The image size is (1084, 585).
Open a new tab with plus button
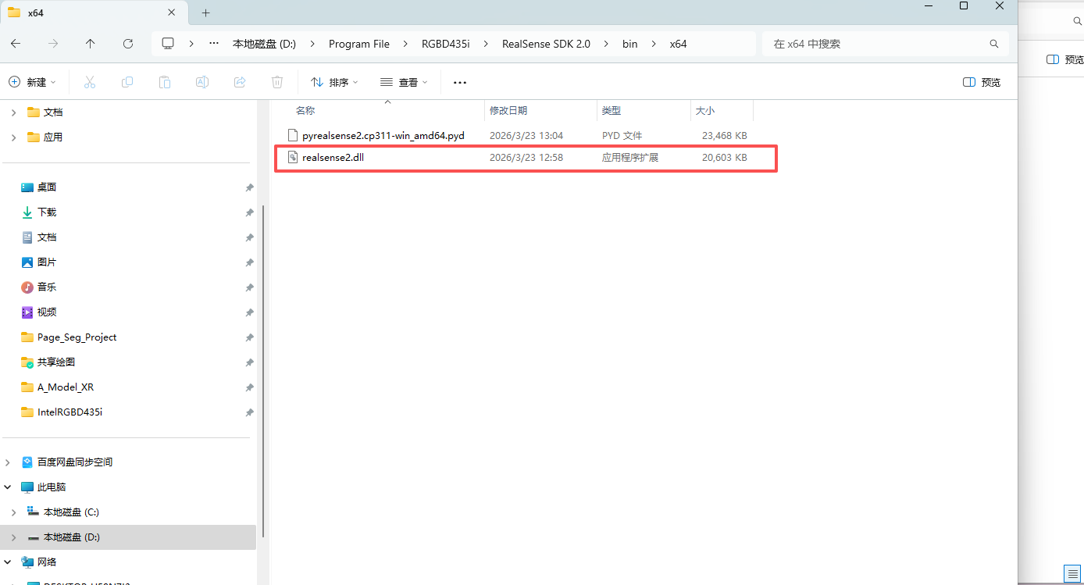[206, 12]
